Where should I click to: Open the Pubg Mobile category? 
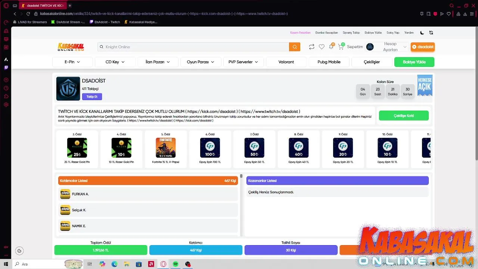(x=329, y=62)
